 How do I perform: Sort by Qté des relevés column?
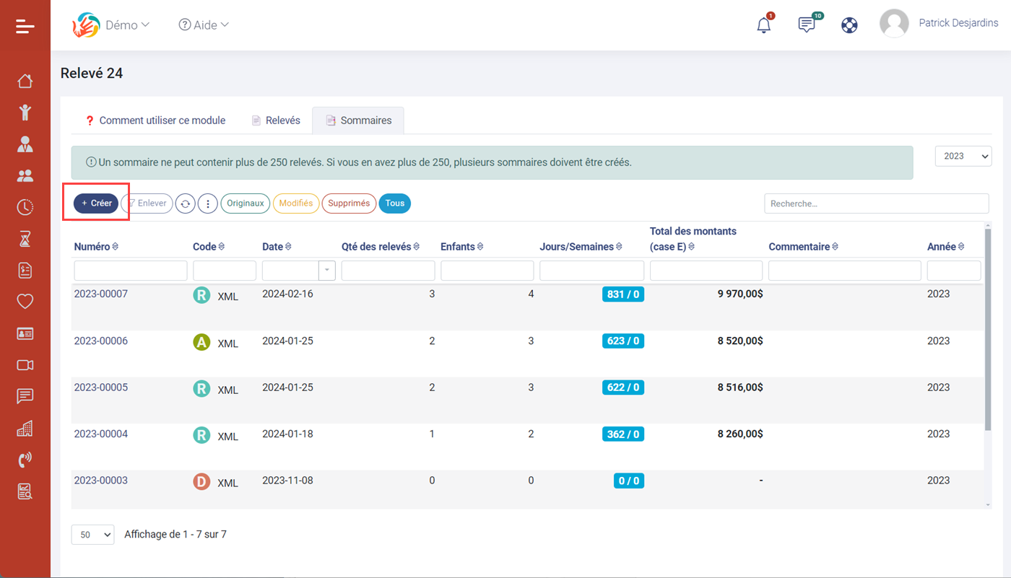tap(381, 247)
